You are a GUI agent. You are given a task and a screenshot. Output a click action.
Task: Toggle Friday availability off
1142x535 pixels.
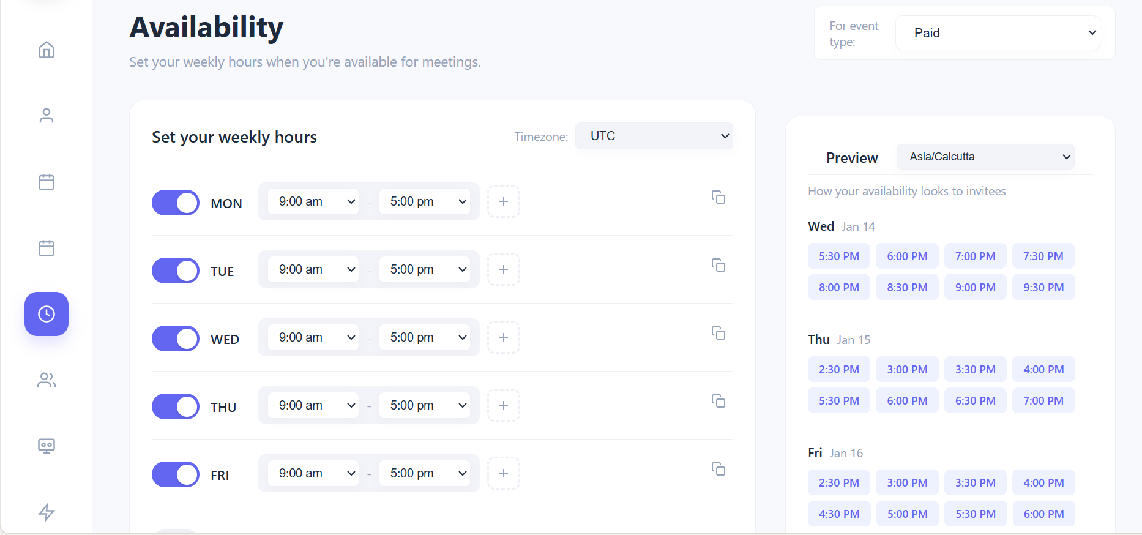point(176,474)
